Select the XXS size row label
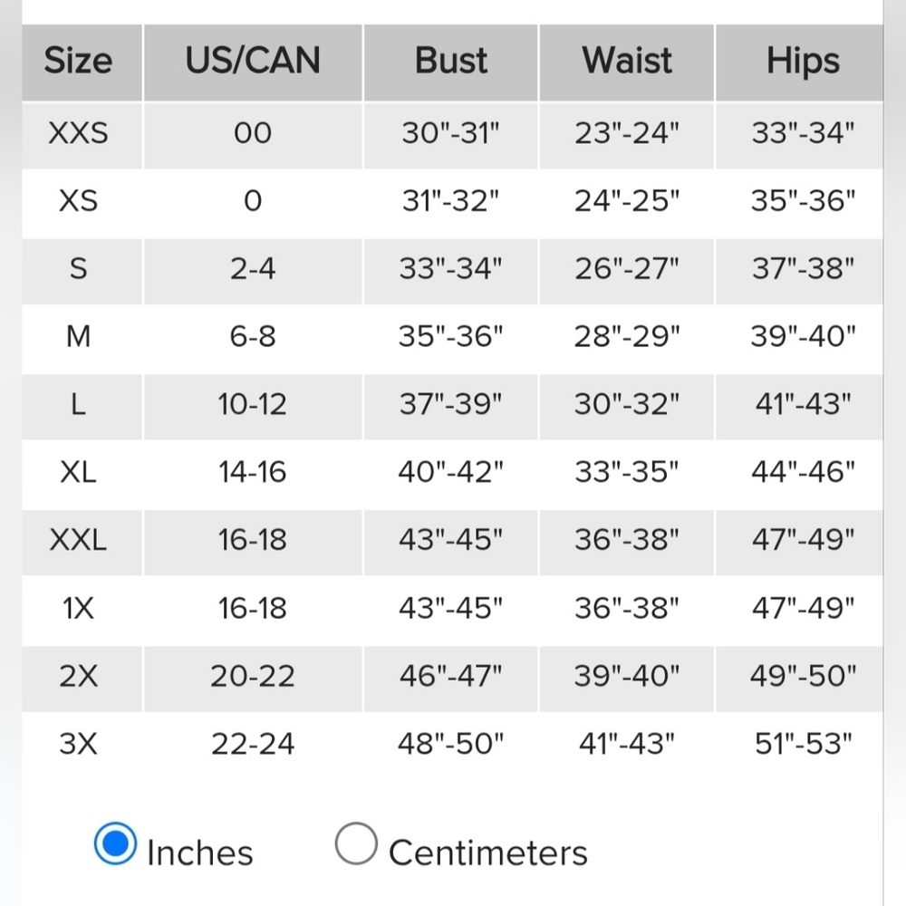Screen dimensions: 906x906 [79, 133]
